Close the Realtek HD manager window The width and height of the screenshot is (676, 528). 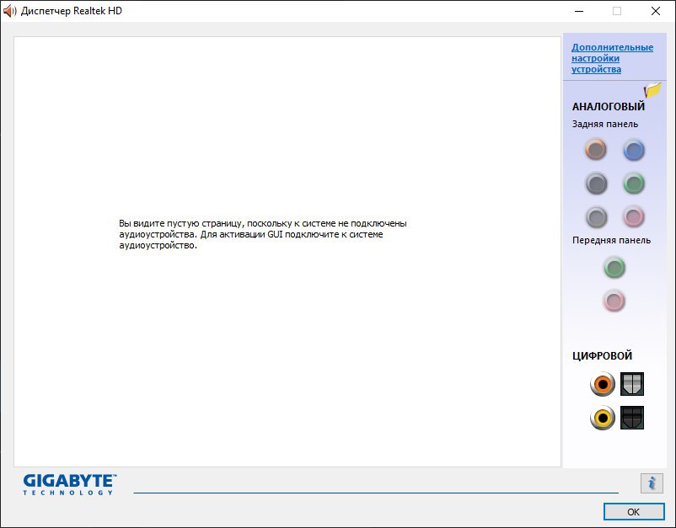pyautogui.click(x=655, y=11)
